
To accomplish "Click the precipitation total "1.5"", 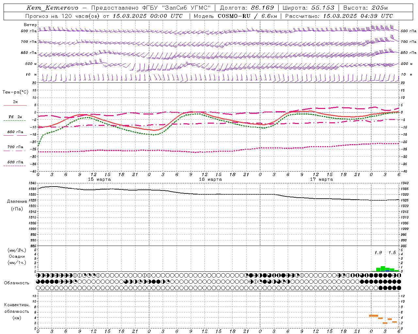I will point(392,253).
